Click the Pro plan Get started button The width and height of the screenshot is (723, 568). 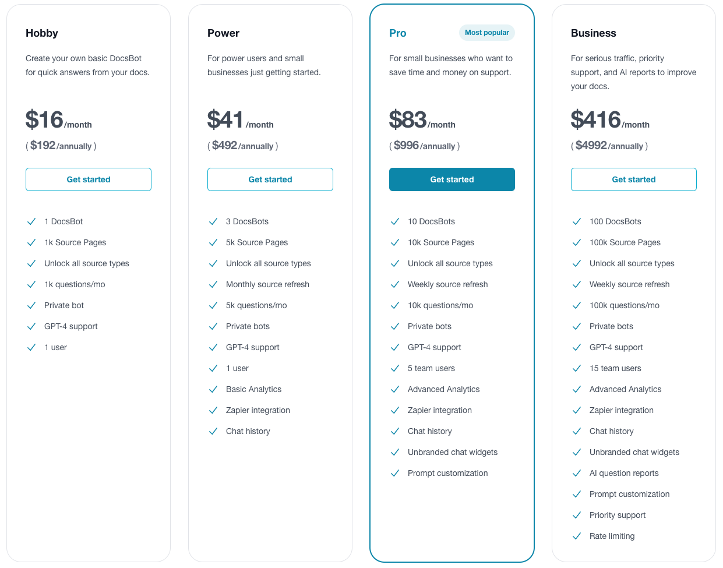452,179
